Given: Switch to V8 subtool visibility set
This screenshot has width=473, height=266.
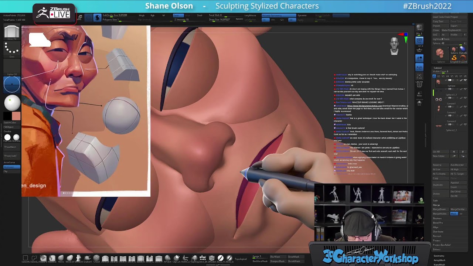Looking at the screenshot, I should click(x=465, y=76).
